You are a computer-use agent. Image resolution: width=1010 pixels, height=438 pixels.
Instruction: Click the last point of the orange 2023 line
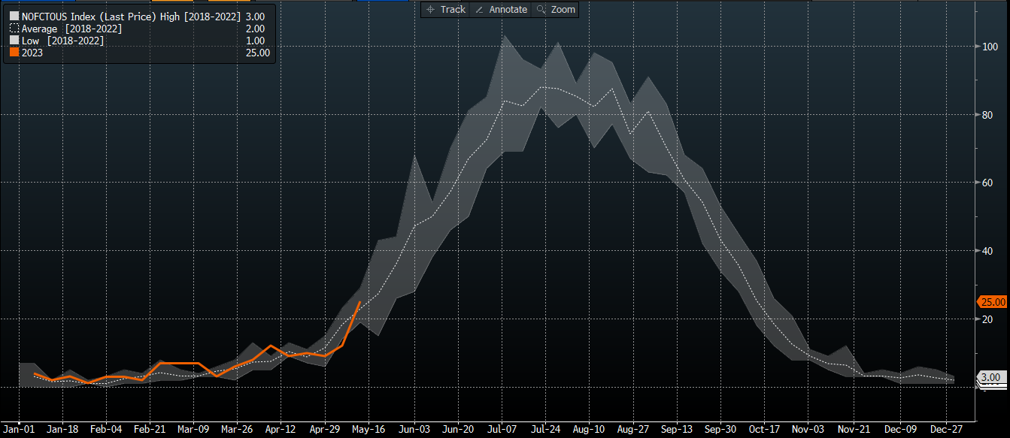point(360,302)
